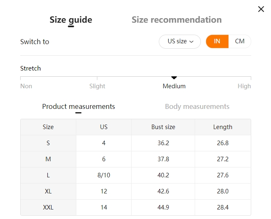
Task: Select the Size guide tab
Action: pos(71,20)
